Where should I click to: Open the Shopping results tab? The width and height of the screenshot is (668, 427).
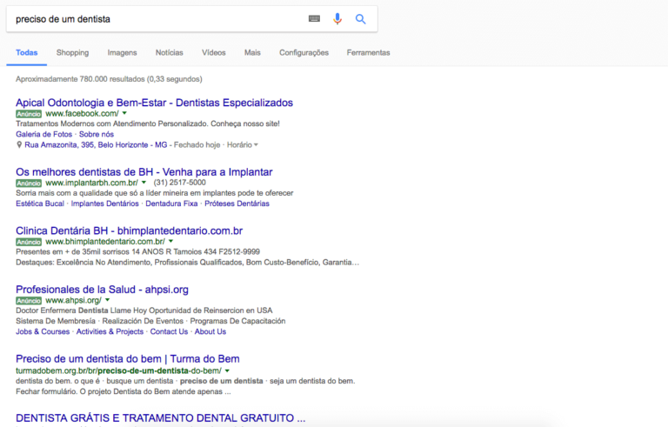pos(72,53)
